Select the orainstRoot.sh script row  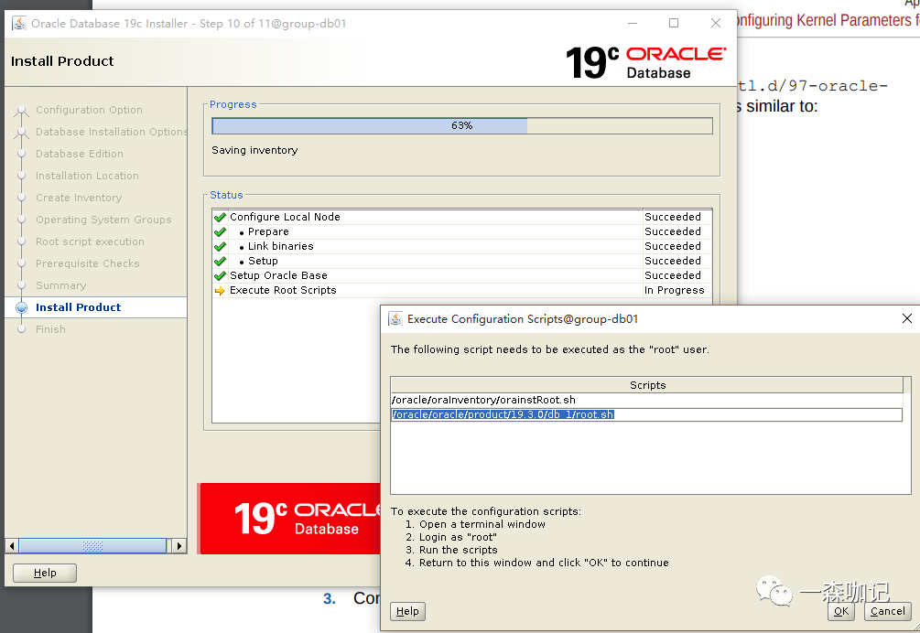coord(483,400)
